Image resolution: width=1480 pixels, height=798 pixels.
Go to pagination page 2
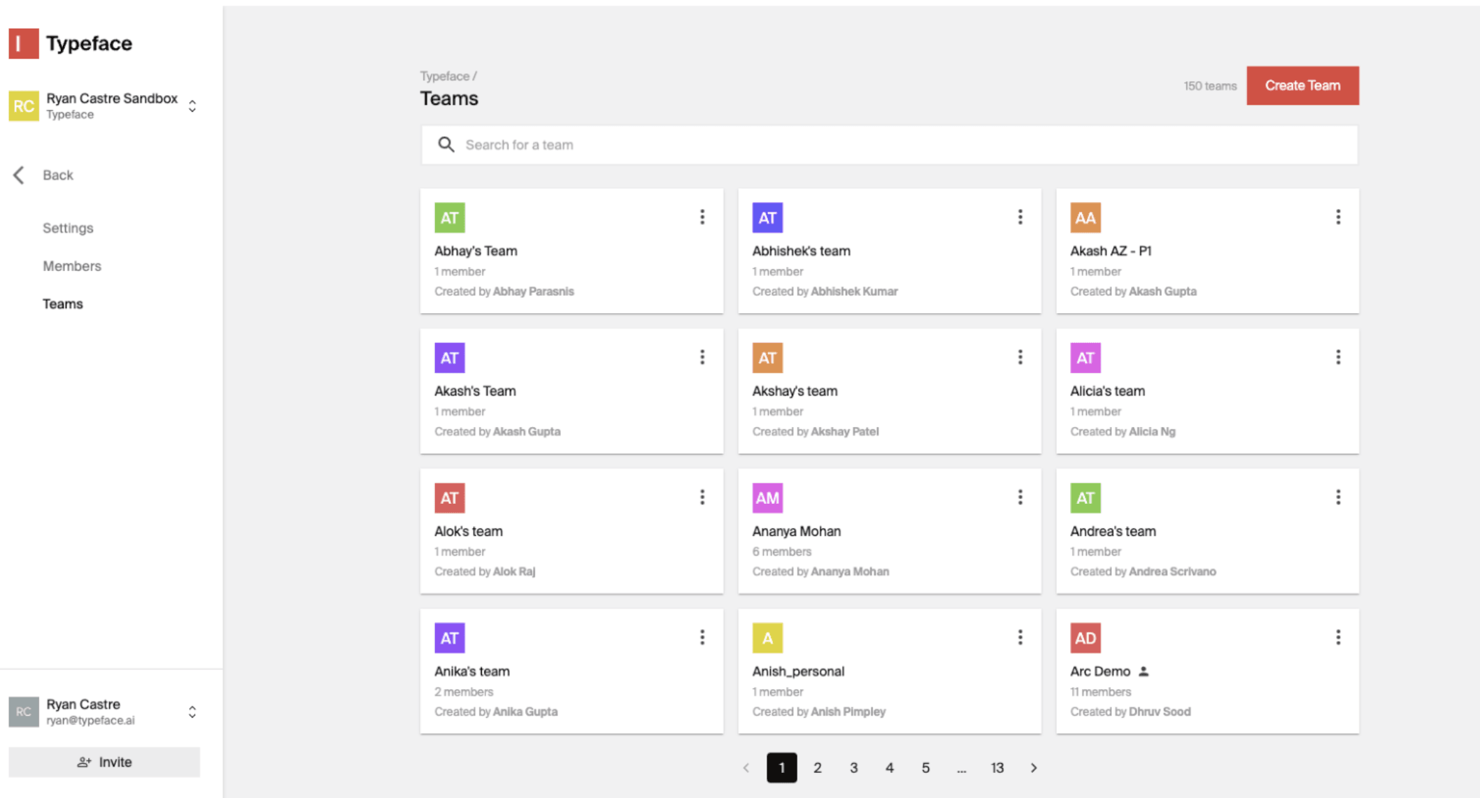[817, 768]
